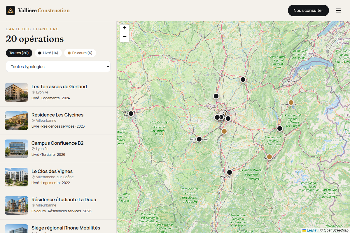Click 'Villefranche-sur-Saône' location text
The height and width of the screenshot is (233, 350).
(55, 177)
